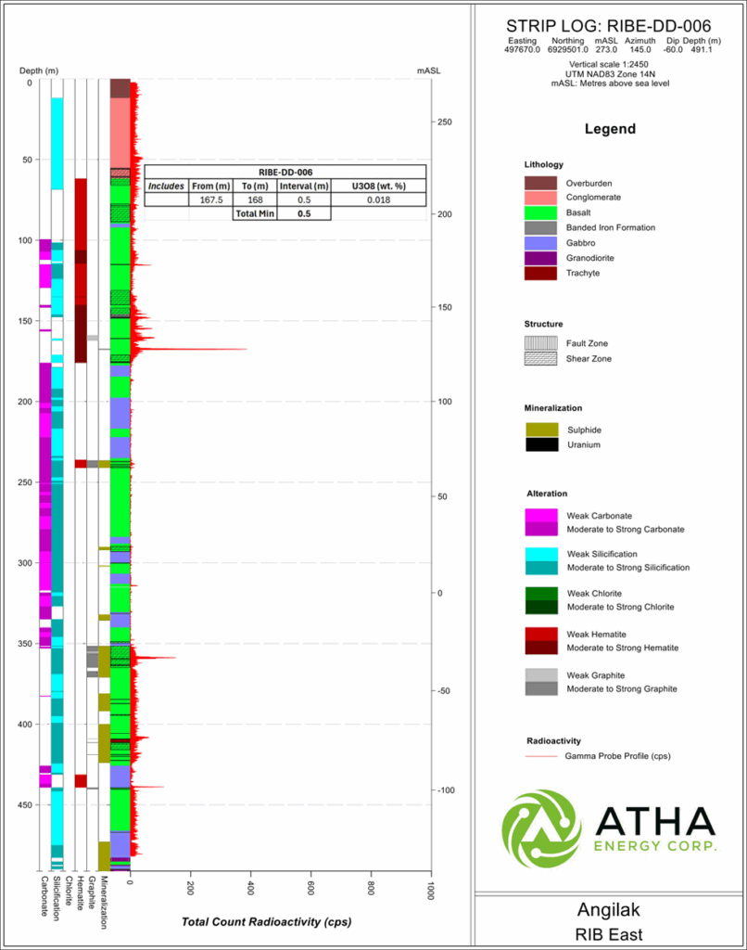Select the Conglomerate pink legend swatch
The width and height of the screenshot is (747, 950).
coord(540,198)
